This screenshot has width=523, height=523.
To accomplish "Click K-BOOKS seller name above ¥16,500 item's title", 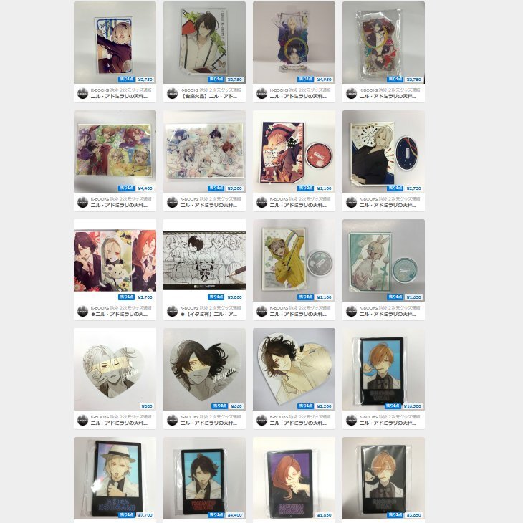I will [x=390, y=416].
